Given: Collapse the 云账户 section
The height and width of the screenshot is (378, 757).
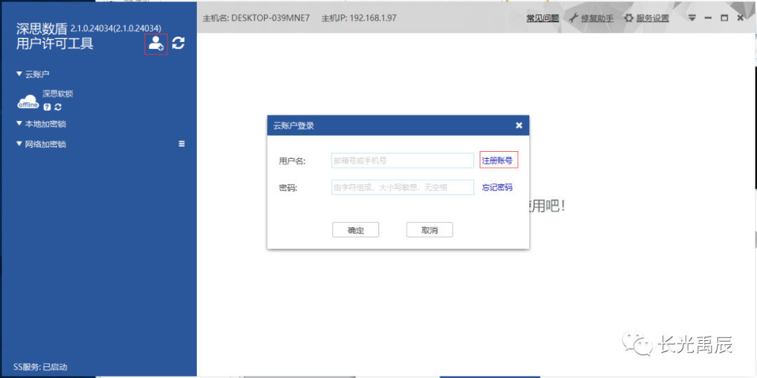Looking at the screenshot, I should (x=20, y=73).
